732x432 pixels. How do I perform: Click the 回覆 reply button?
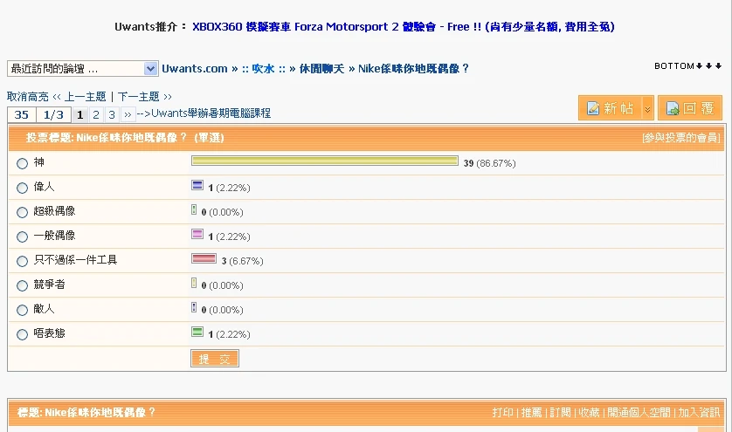coord(689,108)
